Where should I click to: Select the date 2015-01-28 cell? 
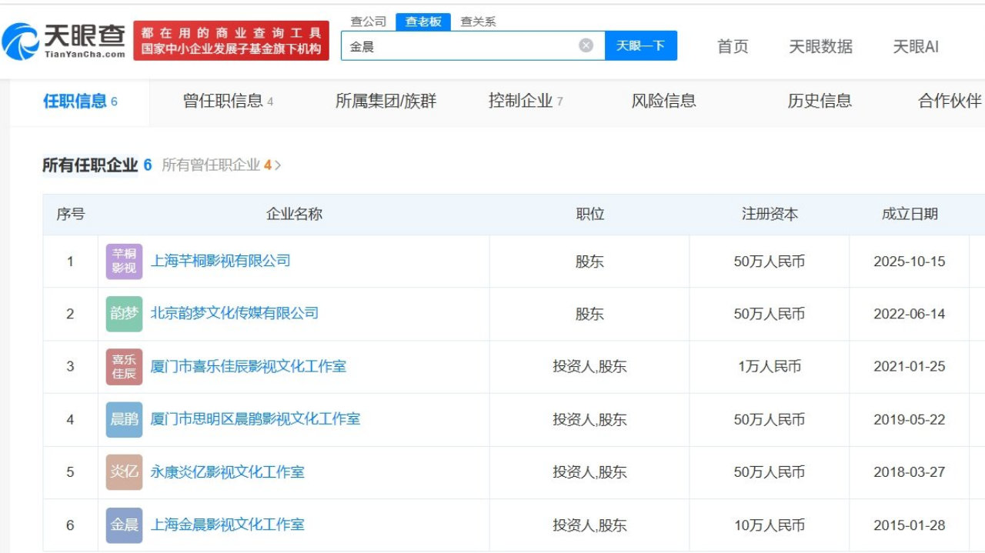click(910, 525)
